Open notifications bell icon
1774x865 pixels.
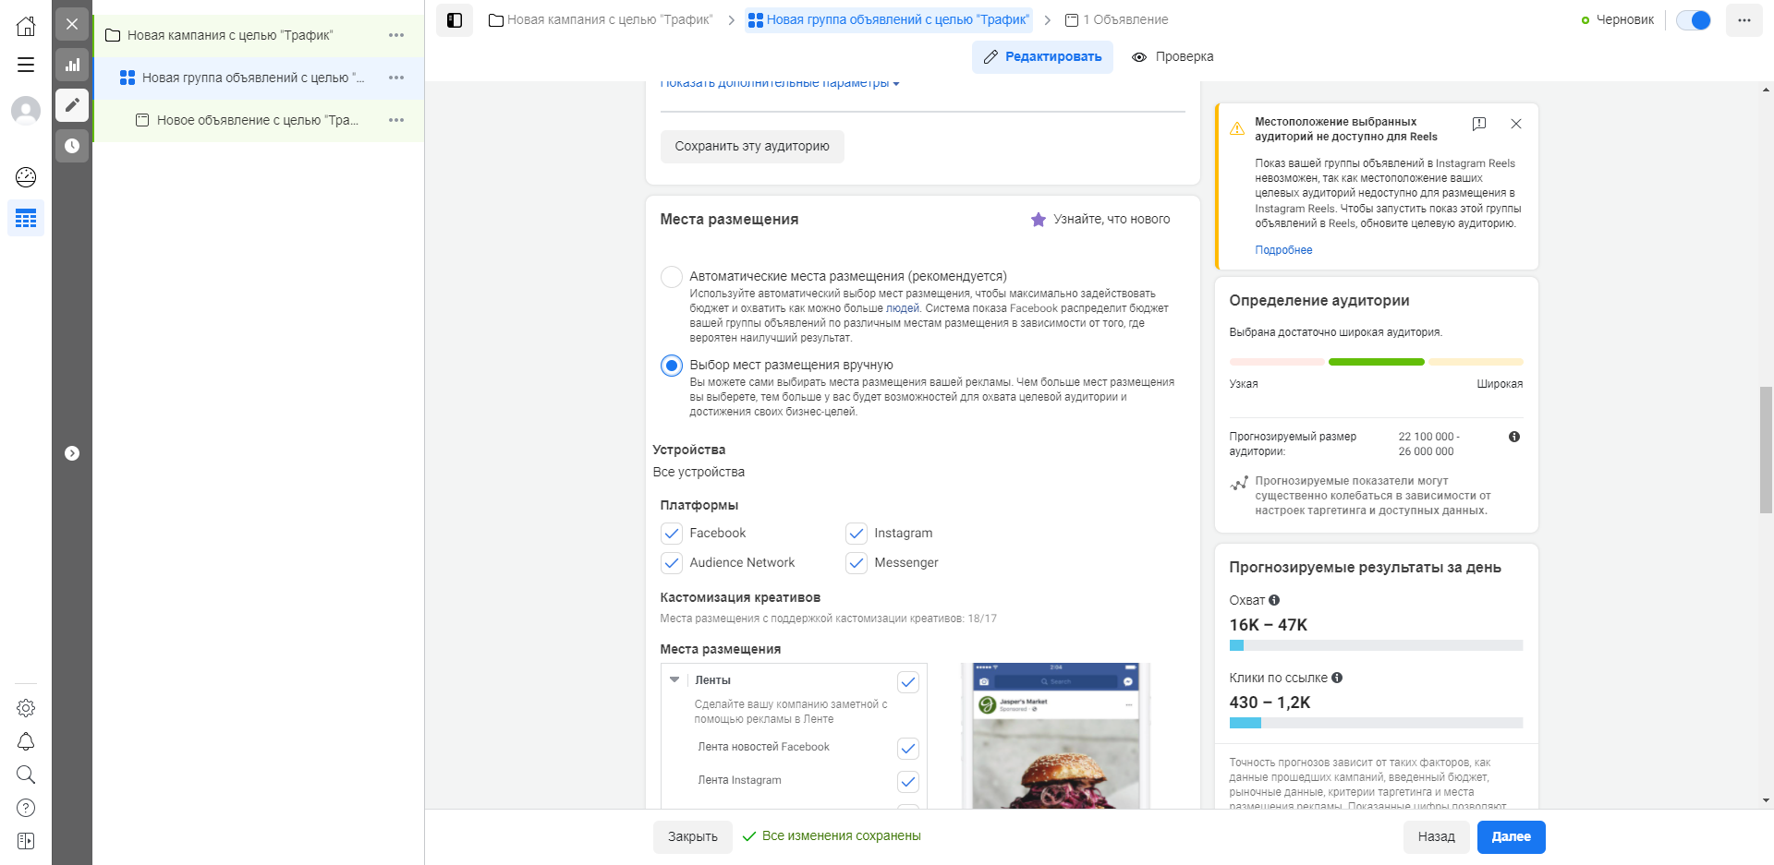[26, 741]
